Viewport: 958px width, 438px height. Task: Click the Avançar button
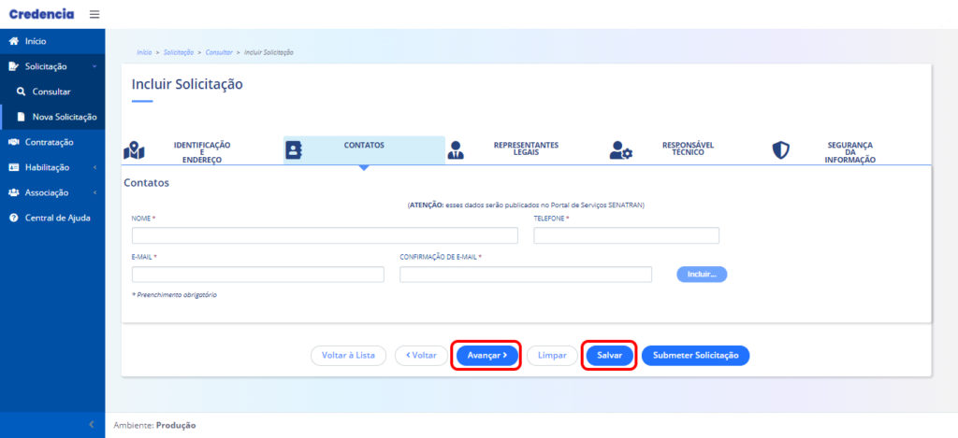pos(486,356)
